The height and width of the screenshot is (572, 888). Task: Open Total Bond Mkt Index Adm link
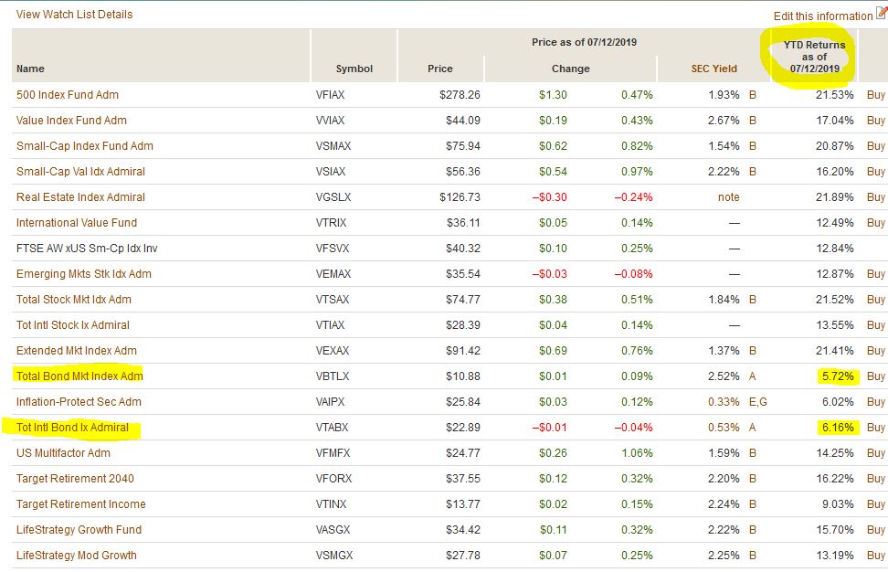pyautogui.click(x=79, y=376)
